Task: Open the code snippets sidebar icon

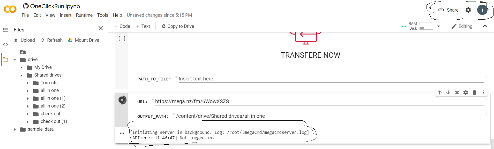Action: (x=5, y=45)
